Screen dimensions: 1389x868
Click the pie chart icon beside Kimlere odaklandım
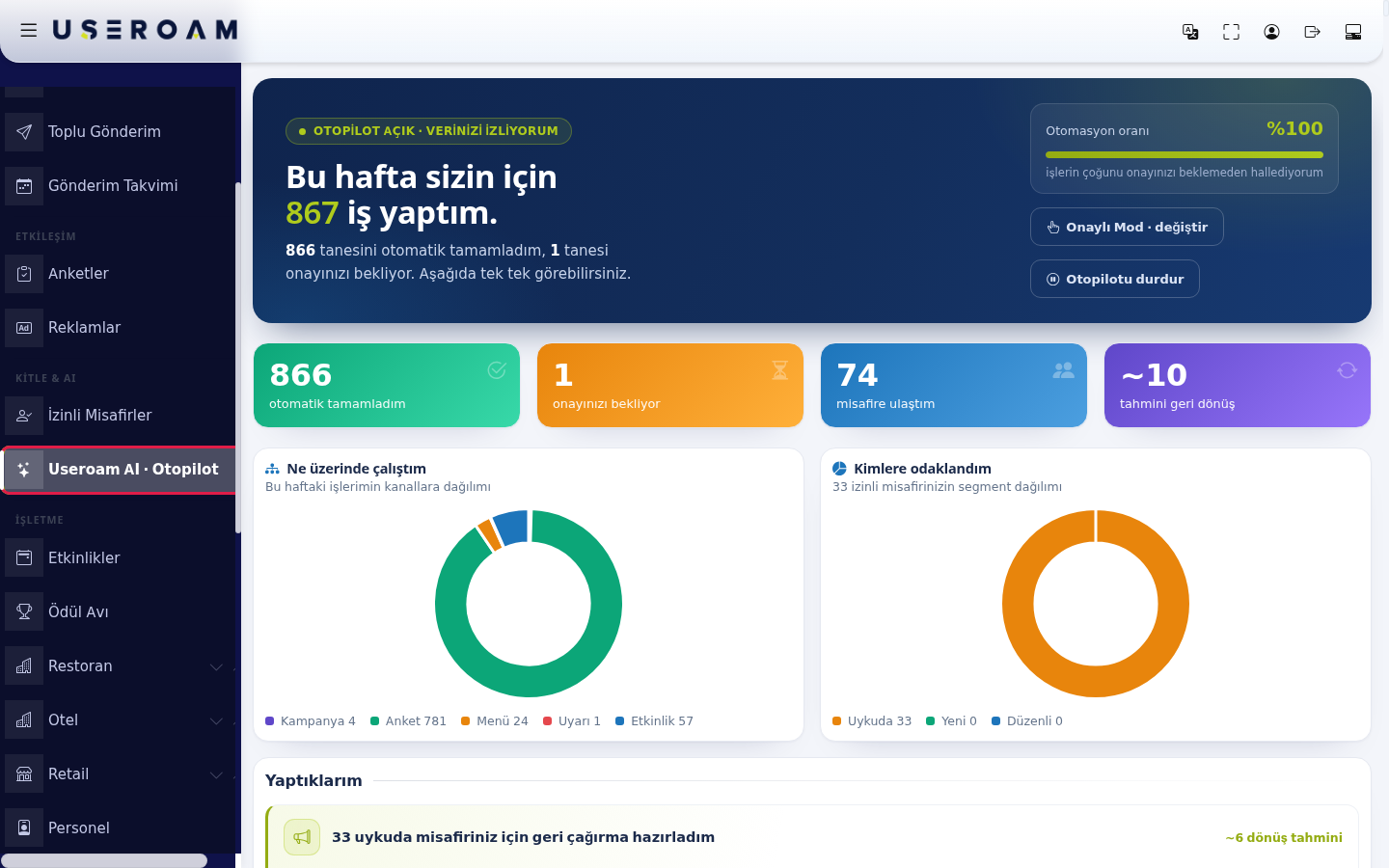[x=839, y=469]
